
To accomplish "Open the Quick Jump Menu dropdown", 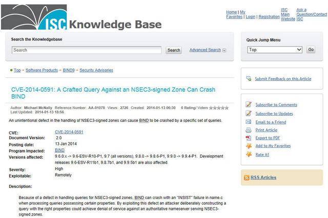I will pos(275,50).
